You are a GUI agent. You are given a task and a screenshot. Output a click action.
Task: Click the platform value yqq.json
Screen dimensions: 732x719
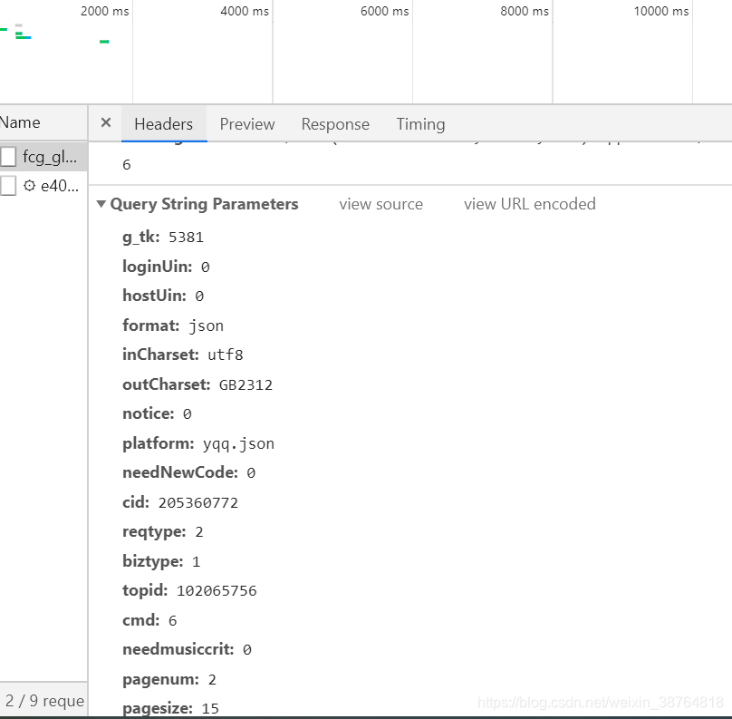(x=238, y=444)
